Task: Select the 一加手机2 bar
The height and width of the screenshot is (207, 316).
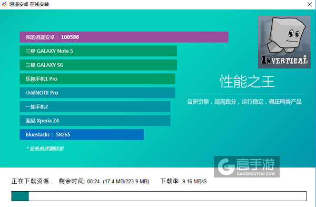Action: (x=95, y=106)
